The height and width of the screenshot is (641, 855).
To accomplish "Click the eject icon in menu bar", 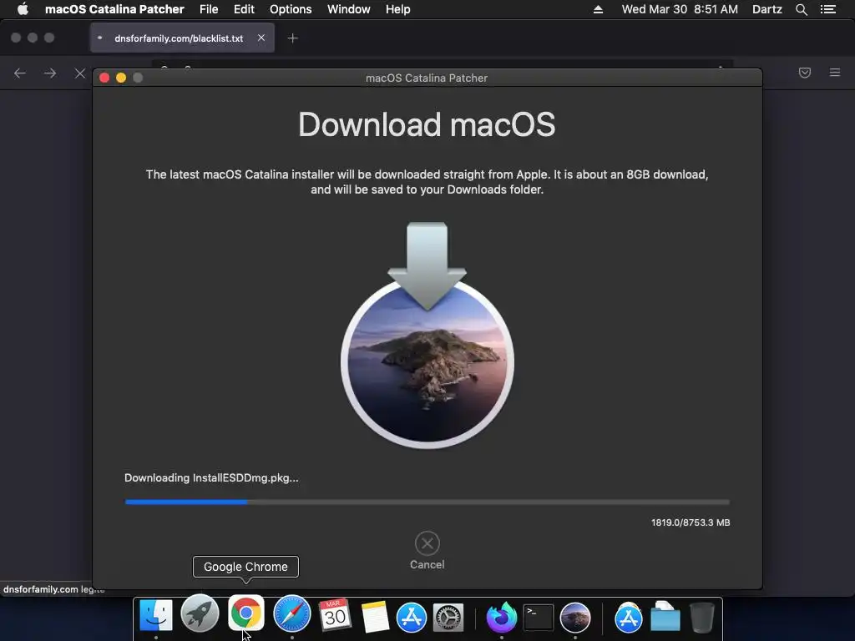I will pos(598,9).
